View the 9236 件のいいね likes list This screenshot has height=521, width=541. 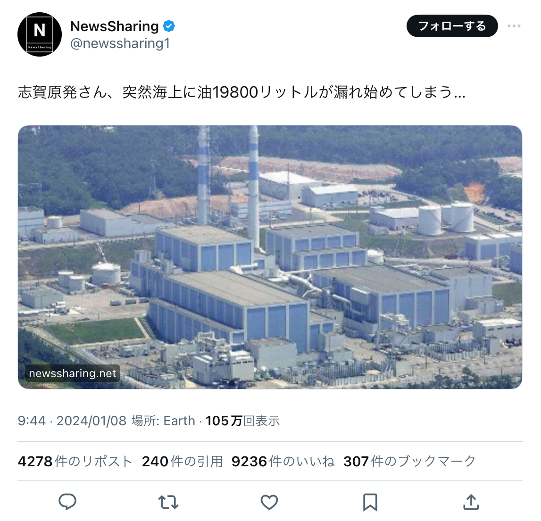[x=283, y=461]
